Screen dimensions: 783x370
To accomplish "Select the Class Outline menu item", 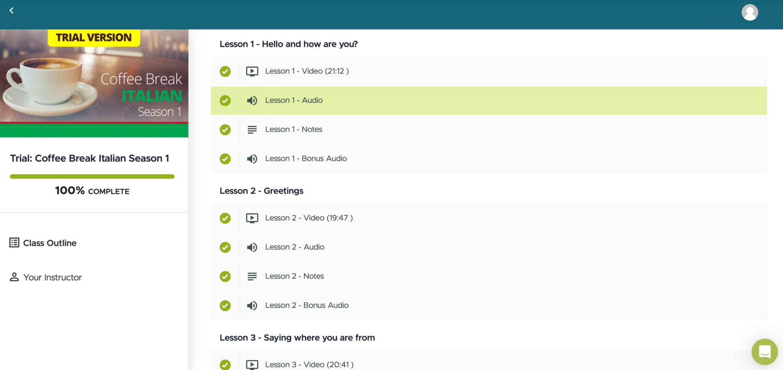I will 50,242.
